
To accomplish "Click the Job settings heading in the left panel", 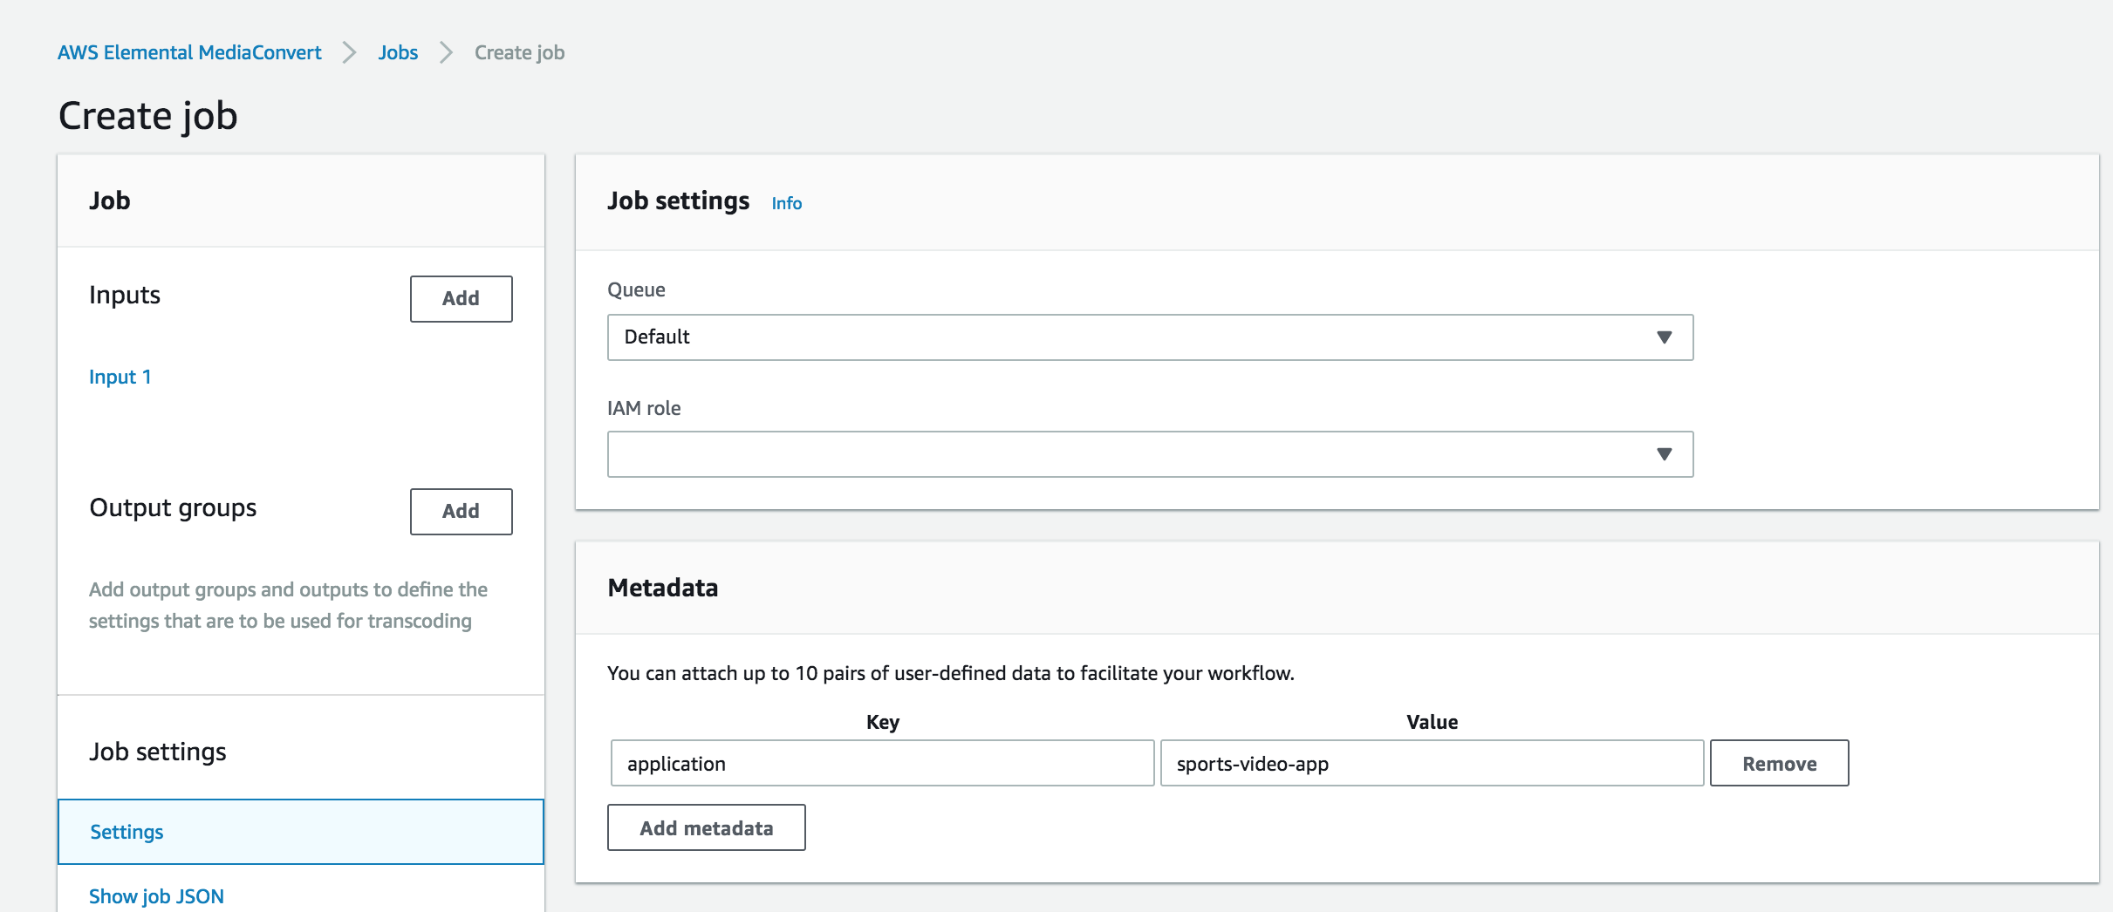I will pyautogui.click(x=158, y=752).
